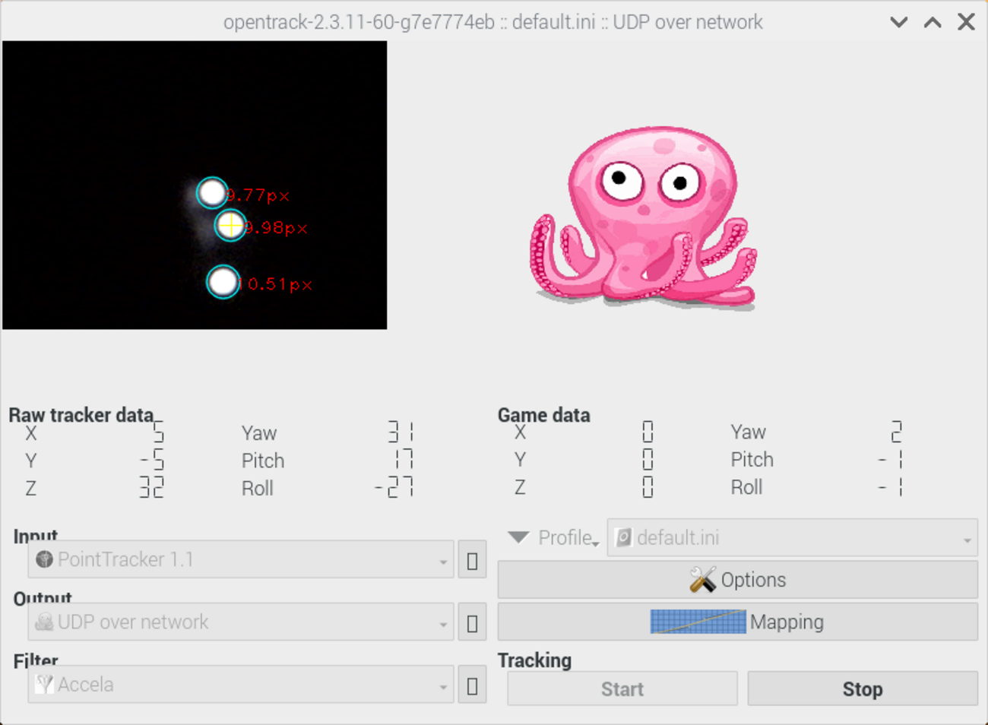The height and width of the screenshot is (725, 988).
Task: Click the Game data X value 0
Action: pos(648,432)
